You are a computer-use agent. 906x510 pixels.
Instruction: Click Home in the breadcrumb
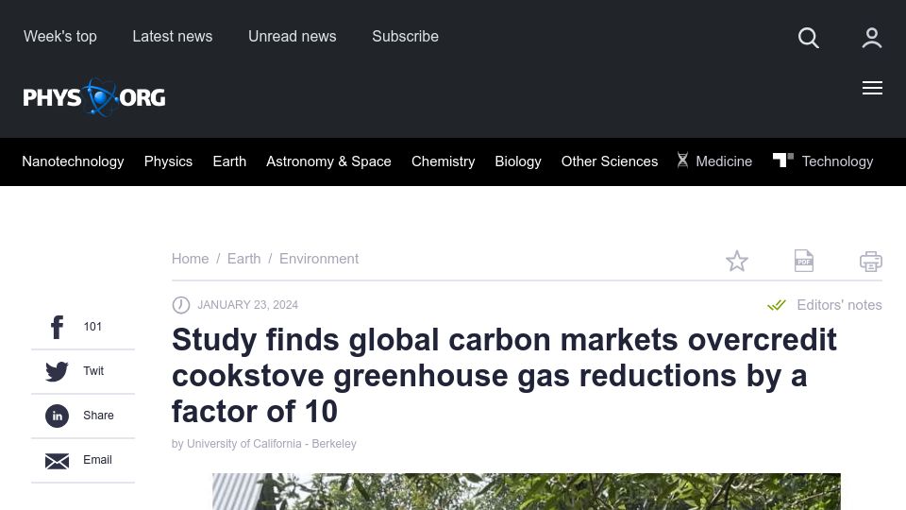click(x=190, y=259)
